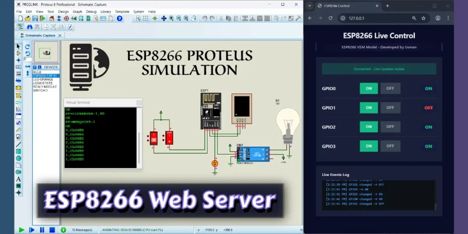Open the File menu

(x=19, y=11)
